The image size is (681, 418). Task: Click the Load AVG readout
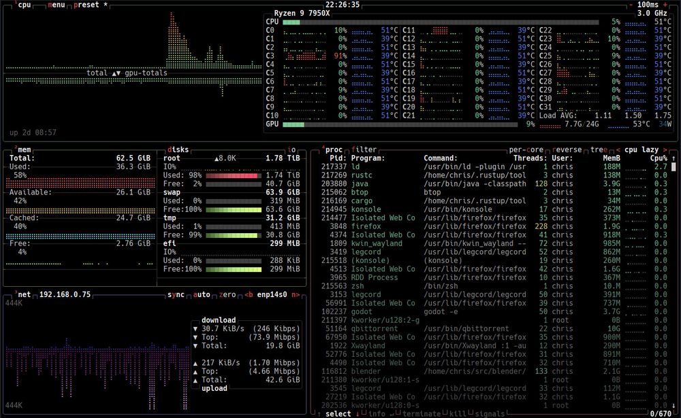(x=605, y=116)
